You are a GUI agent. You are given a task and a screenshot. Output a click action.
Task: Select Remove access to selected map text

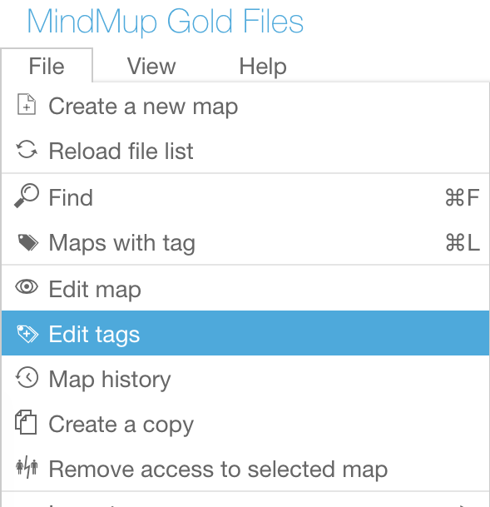pos(218,470)
